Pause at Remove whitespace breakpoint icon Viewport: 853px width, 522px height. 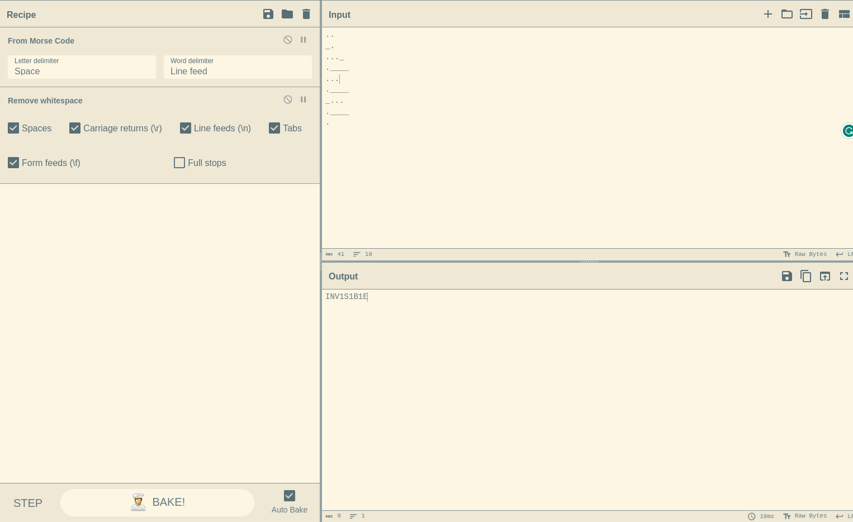point(304,99)
